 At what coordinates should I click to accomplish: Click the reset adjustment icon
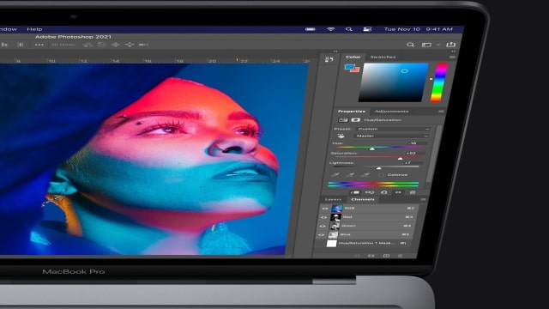click(384, 192)
